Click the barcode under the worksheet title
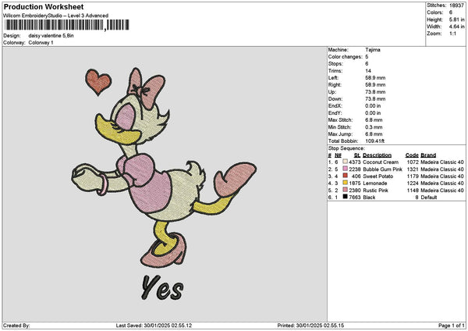This screenshot has width=468, height=331. coord(67,25)
